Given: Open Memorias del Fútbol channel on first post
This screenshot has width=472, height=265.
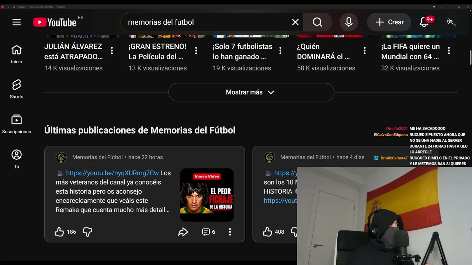Looking at the screenshot, I should (97, 157).
